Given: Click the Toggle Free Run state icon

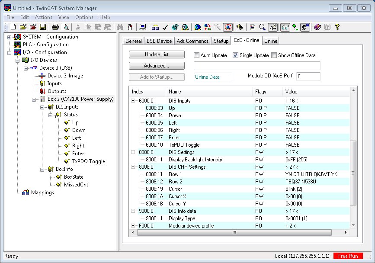Looking at the screenshot, I should click(228, 27).
